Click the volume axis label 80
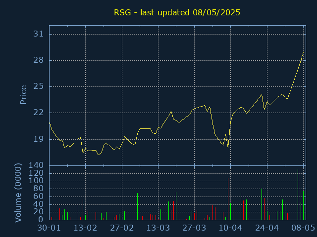The image size is (317, 237). (x=39, y=189)
